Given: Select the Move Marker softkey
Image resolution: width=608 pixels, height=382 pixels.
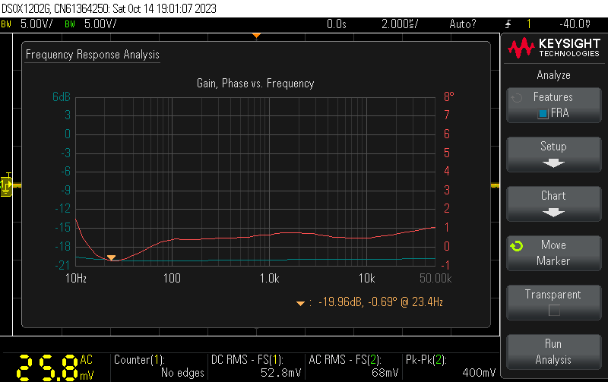Looking at the screenshot, I should click(x=554, y=253).
